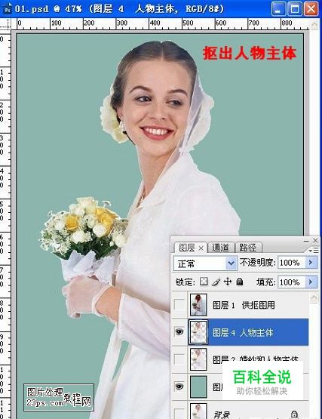Image resolution: width=322 pixels, height=419 pixels.
Task: Close the layers palette with its X icon
Action: pos(315,241)
